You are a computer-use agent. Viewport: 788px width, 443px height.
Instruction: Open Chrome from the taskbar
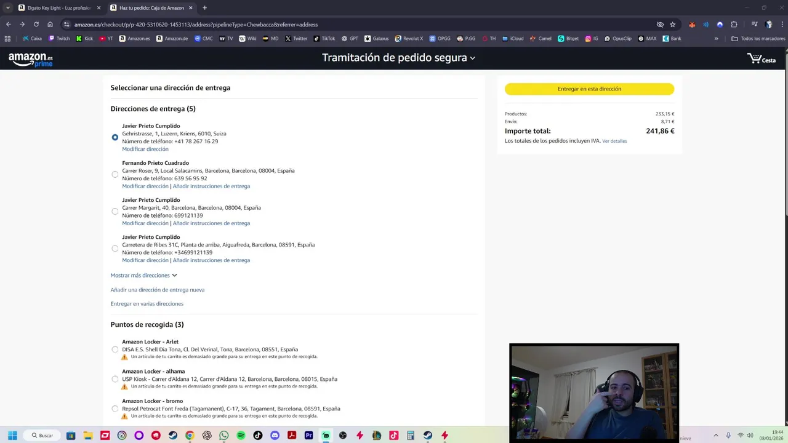point(190,436)
